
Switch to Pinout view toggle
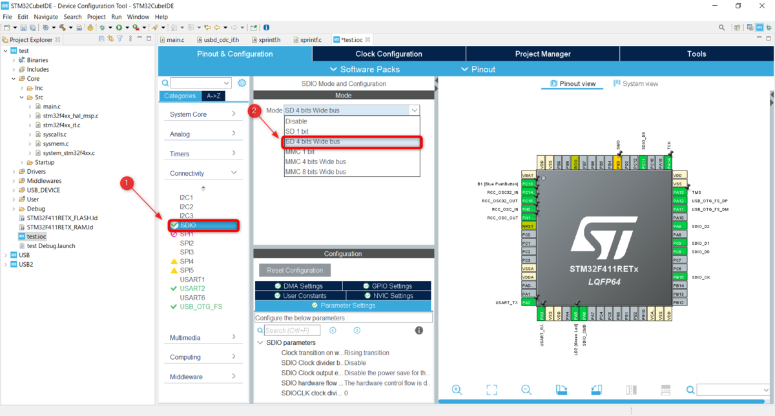click(x=573, y=83)
